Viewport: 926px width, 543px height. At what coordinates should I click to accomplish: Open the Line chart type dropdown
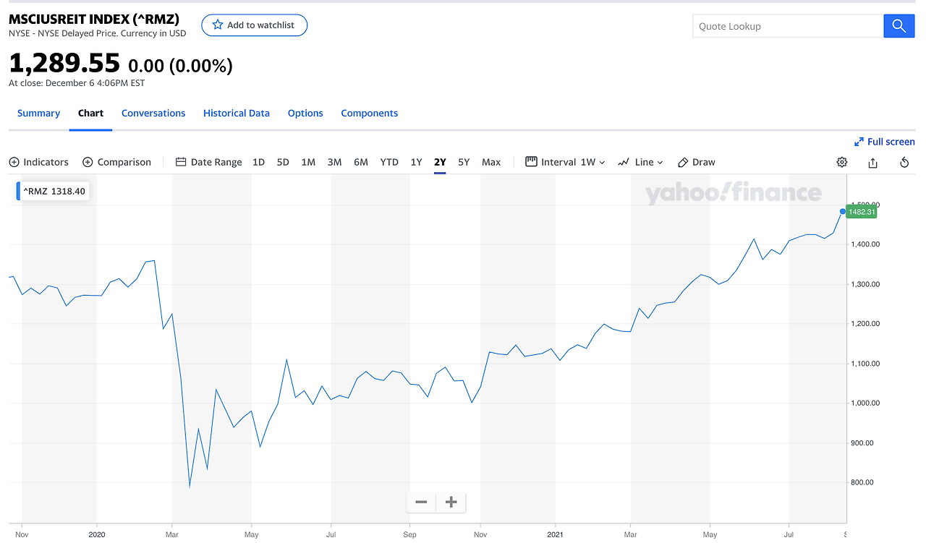click(641, 162)
